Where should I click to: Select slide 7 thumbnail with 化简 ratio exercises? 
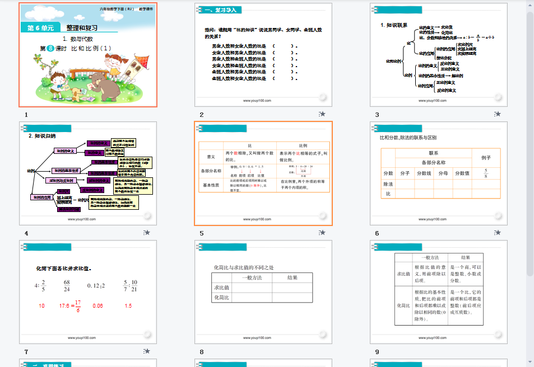pos(88,292)
